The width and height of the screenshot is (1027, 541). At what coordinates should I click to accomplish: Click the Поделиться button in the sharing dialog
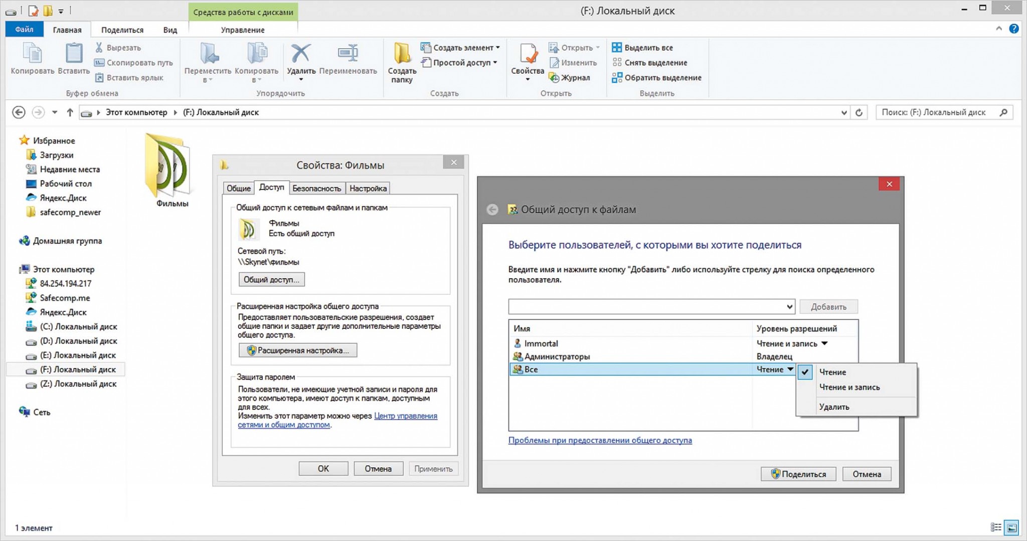pyautogui.click(x=798, y=474)
